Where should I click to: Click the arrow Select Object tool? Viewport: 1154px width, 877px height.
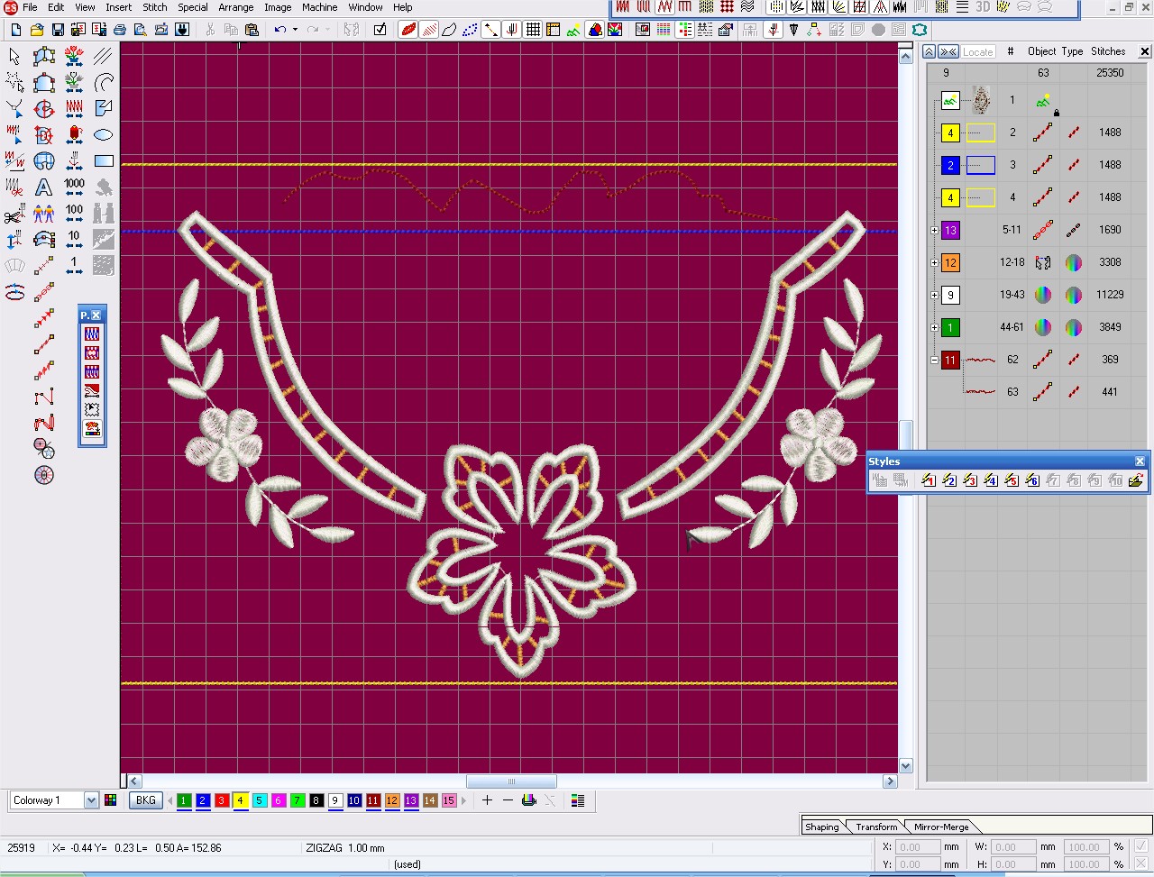pyautogui.click(x=14, y=57)
